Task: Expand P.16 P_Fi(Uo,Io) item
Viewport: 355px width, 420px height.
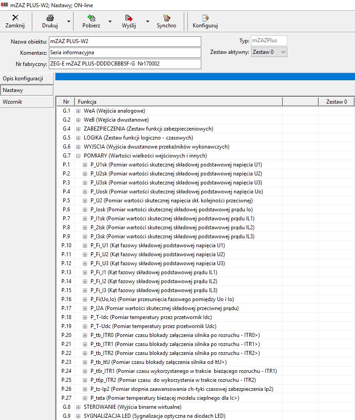Action: tap(85, 299)
